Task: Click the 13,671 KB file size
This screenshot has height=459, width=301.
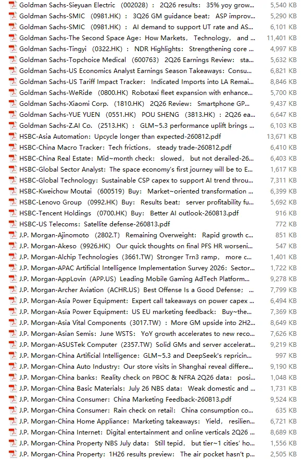Action: 282,137
